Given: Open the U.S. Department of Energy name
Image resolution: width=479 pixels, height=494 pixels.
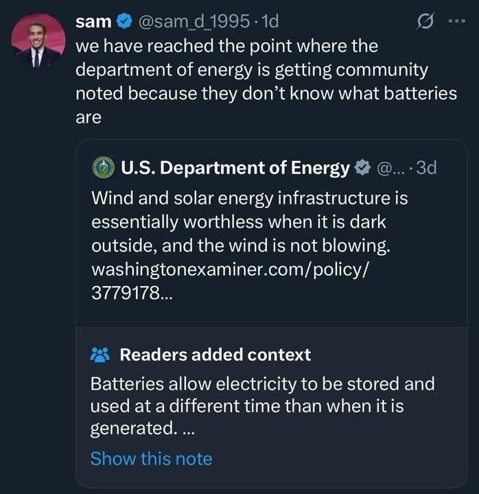Looking at the screenshot, I should pos(235,167).
